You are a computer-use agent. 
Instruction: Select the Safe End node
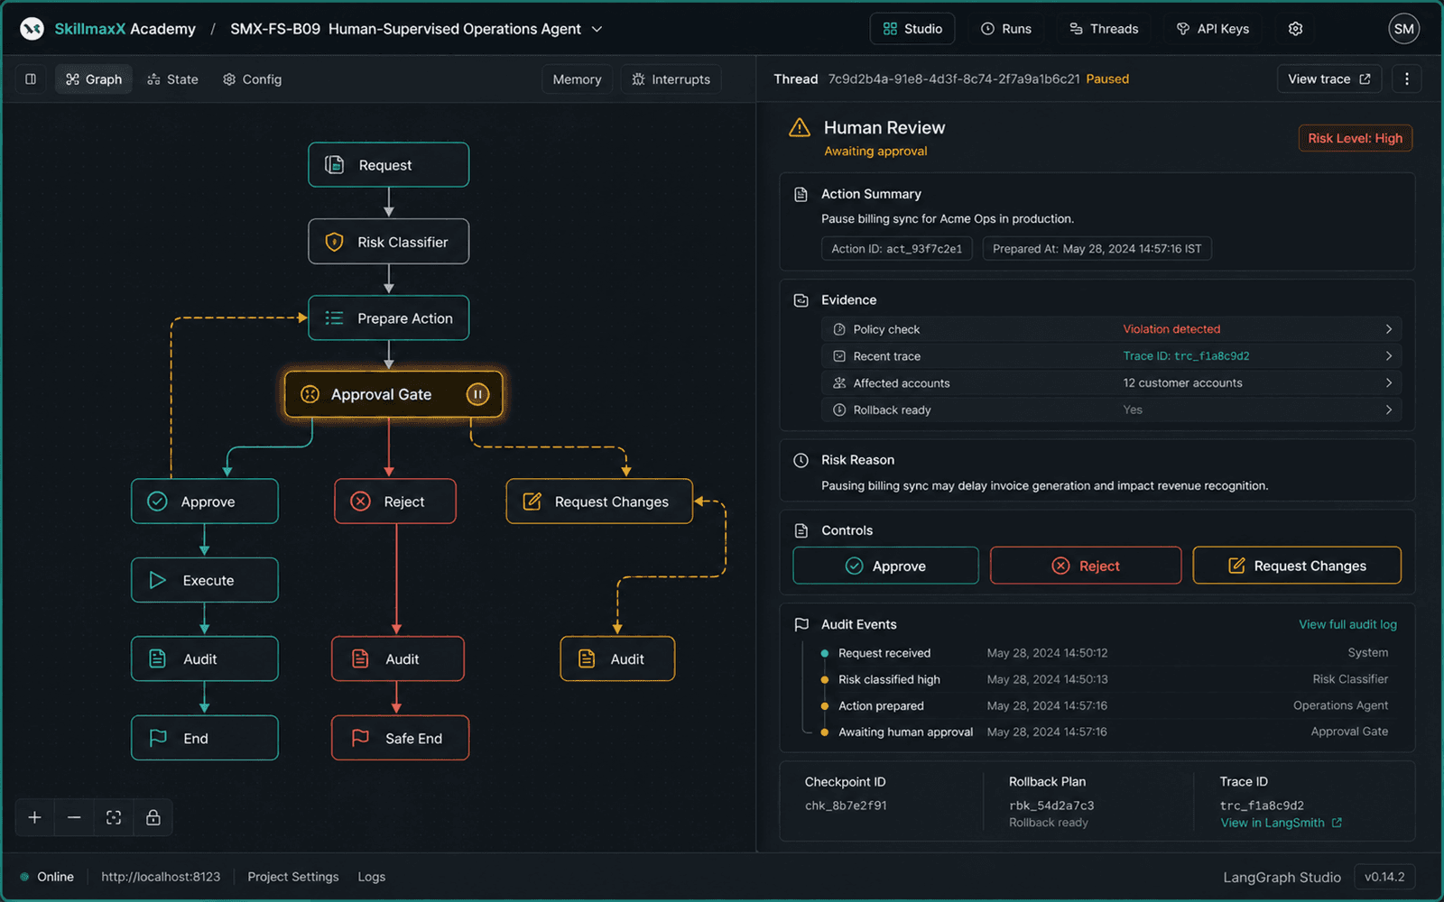click(400, 738)
